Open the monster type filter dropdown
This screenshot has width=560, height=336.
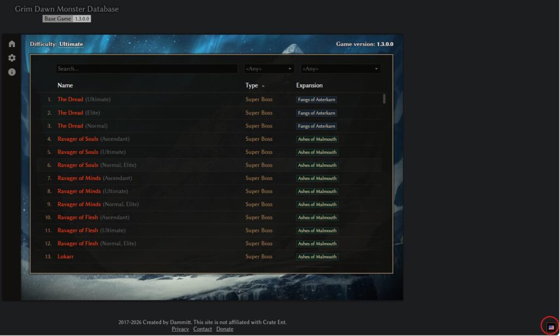pyautogui.click(x=269, y=68)
